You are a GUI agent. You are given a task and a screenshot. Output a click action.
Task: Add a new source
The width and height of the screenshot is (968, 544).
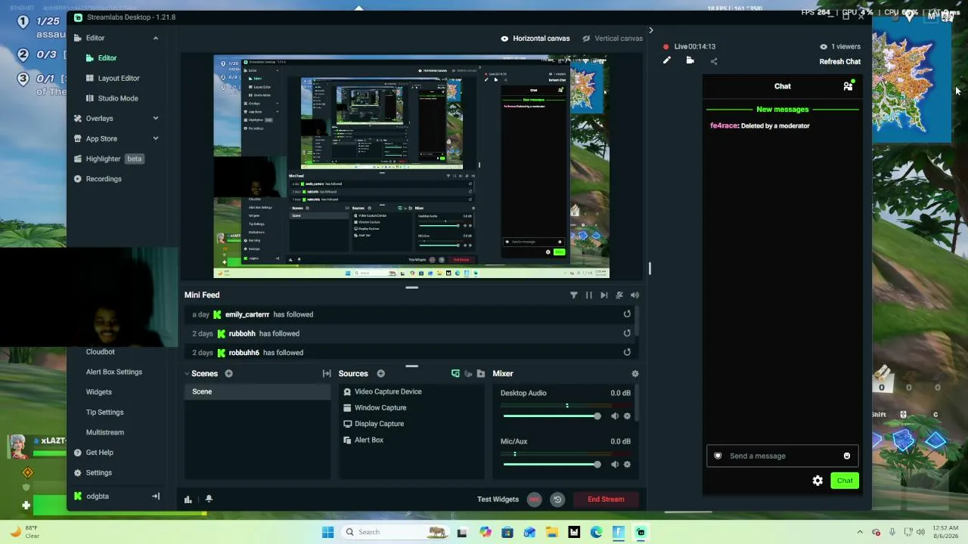tap(380, 373)
